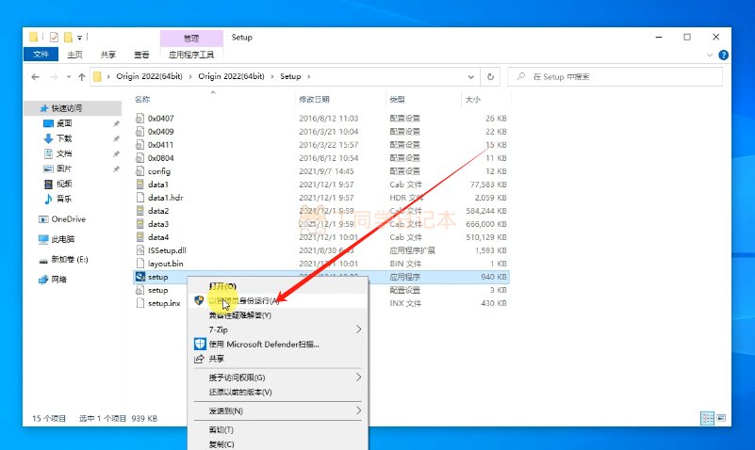Click the ISSetup.dll file icon
The image size is (755, 450).
140,250
